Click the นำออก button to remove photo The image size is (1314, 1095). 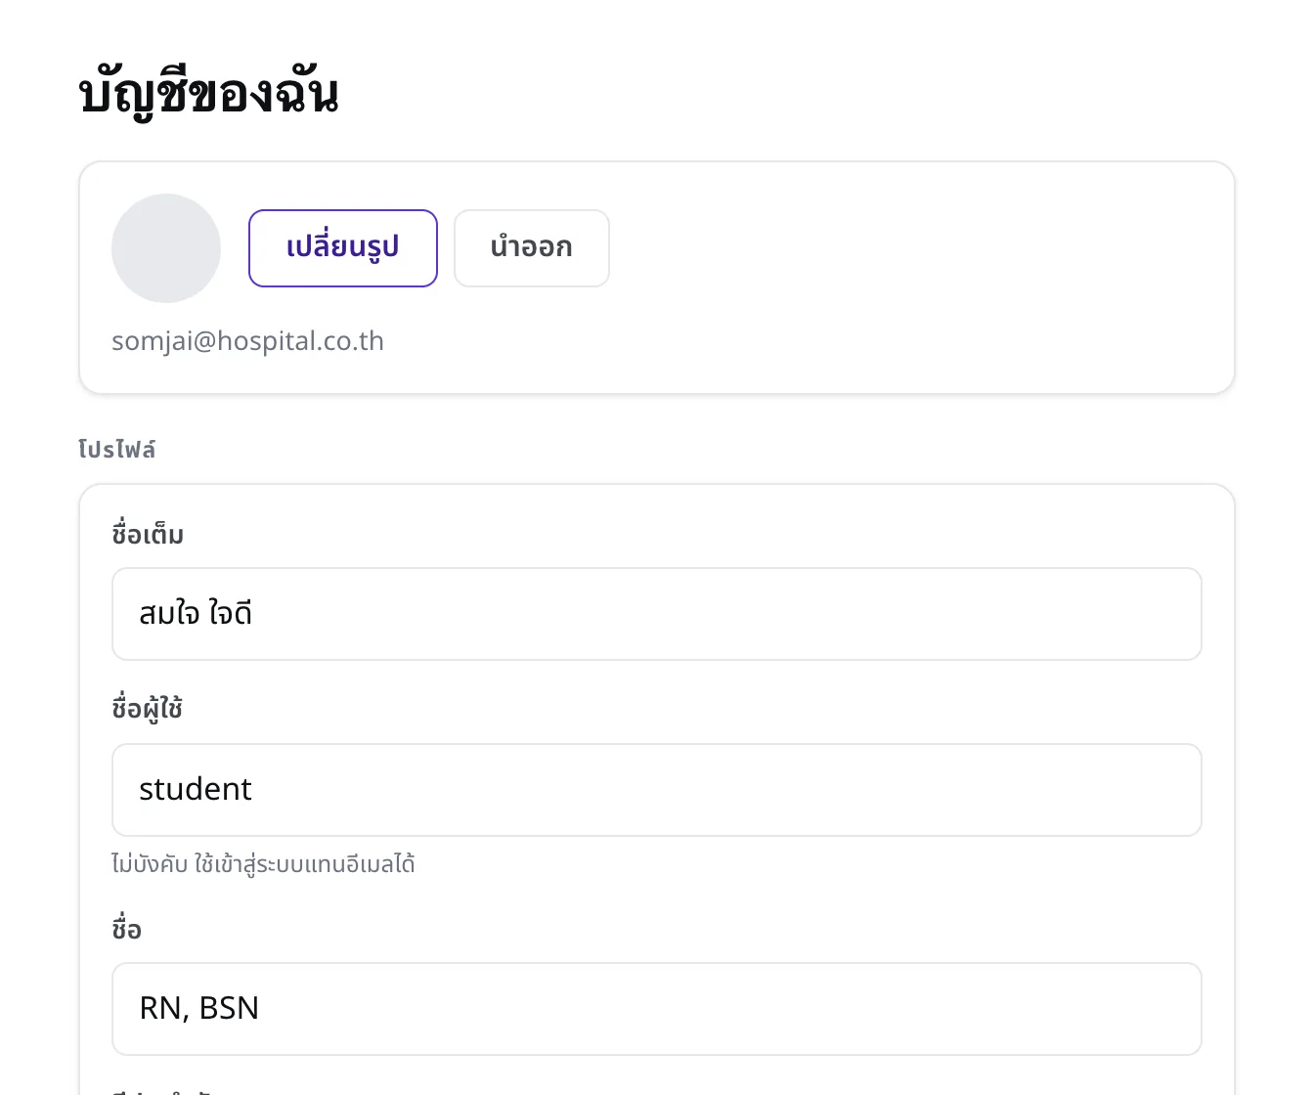532,248
